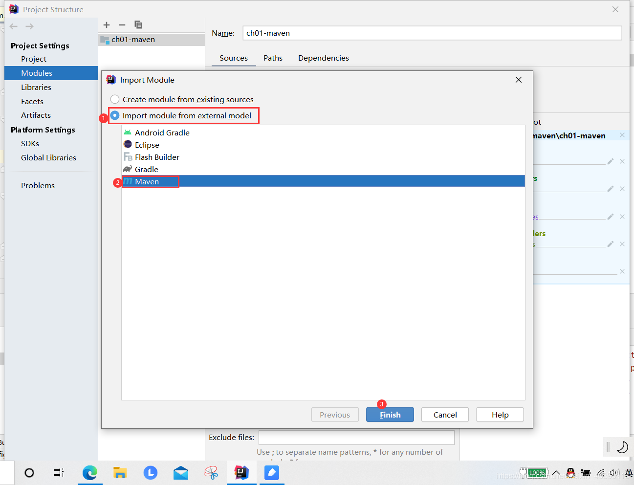Launch Microsoft Edge from the taskbar
Image resolution: width=634 pixels, height=485 pixels.
coord(90,473)
